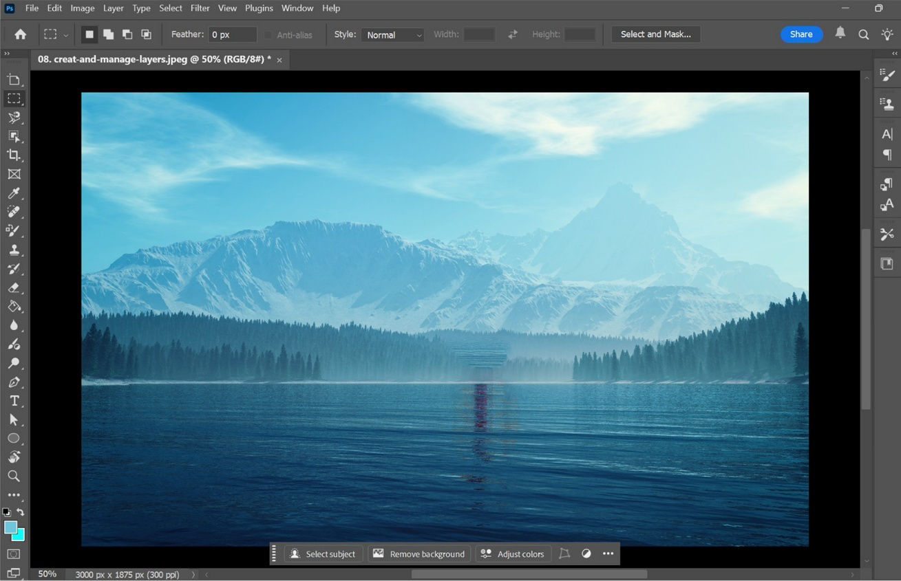901x581 pixels.
Task: Open the Character panel
Action: (x=887, y=134)
